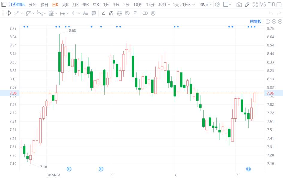The height and width of the screenshot is (180, 283).
Task: Click the Q quarterly report marker
Action: click(249, 169)
